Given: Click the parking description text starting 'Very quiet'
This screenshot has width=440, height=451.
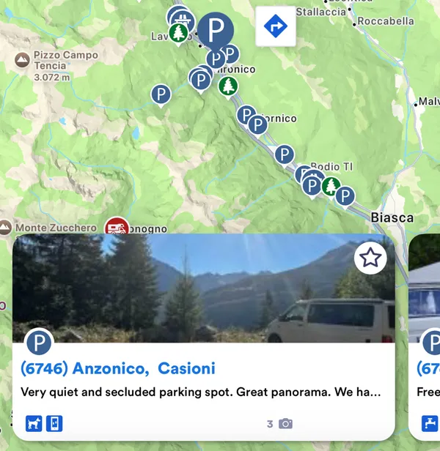Looking at the screenshot, I should click(200, 392).
